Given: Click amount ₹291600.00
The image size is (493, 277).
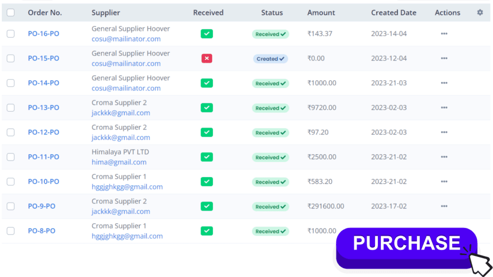Looking at the screenshot, I should coord(326,206).
